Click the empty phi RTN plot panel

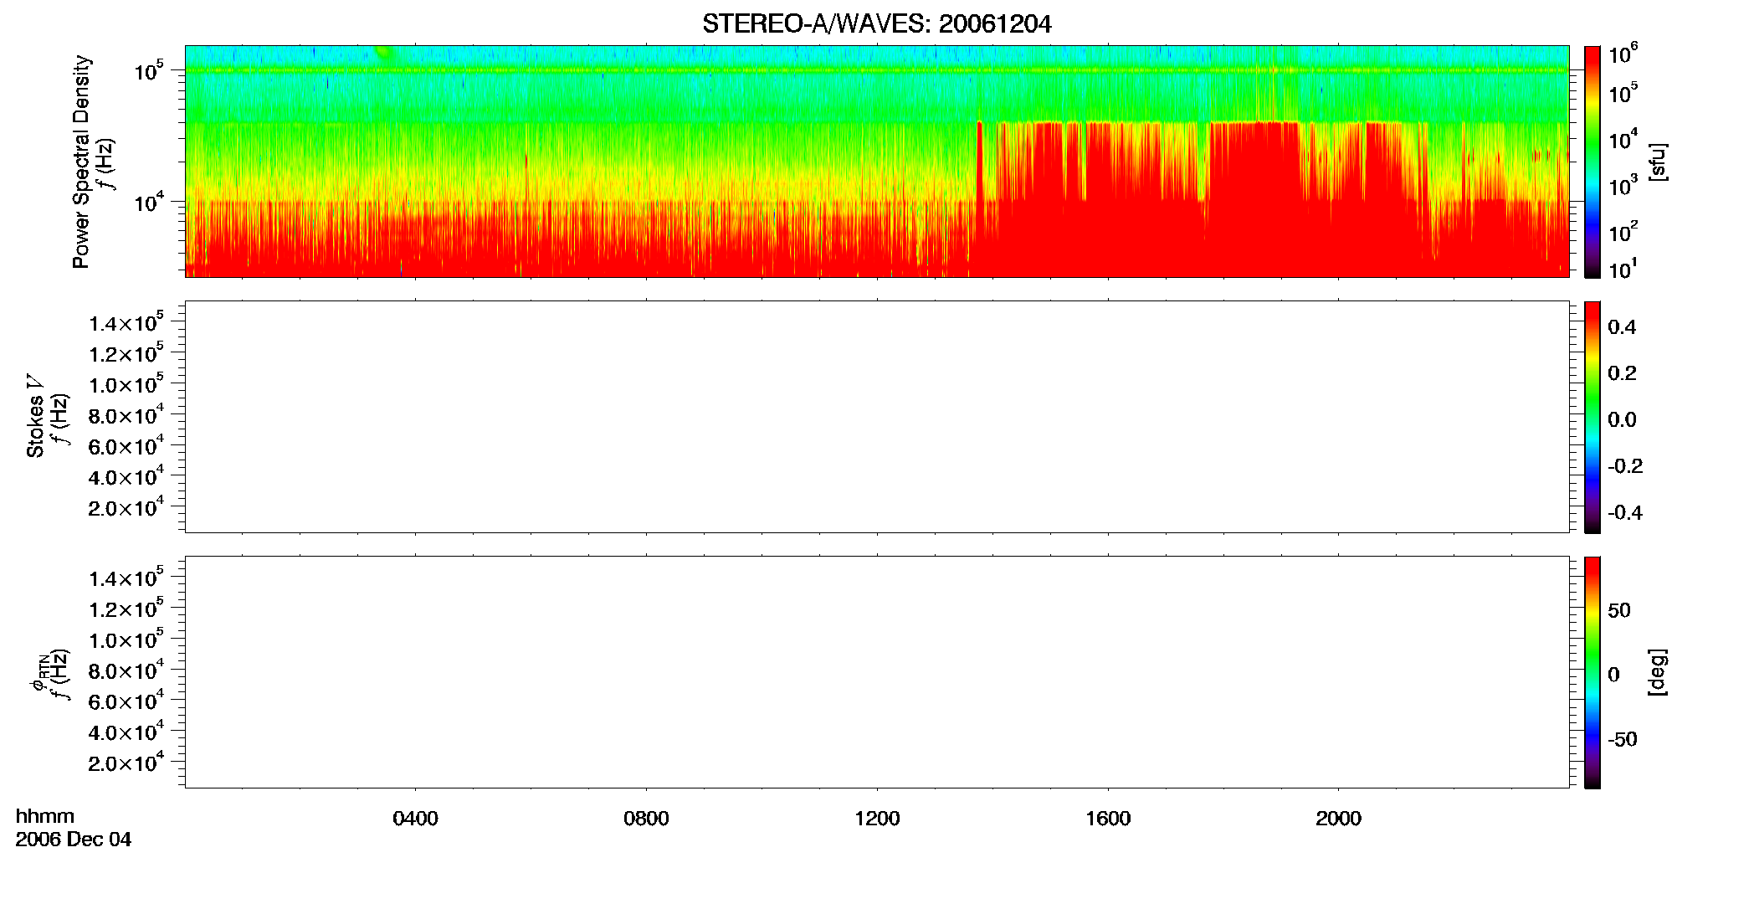(877, 672)
